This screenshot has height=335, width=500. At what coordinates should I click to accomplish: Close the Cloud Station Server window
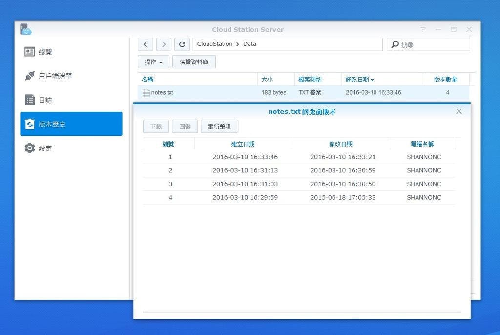click(x=469, y=29)
